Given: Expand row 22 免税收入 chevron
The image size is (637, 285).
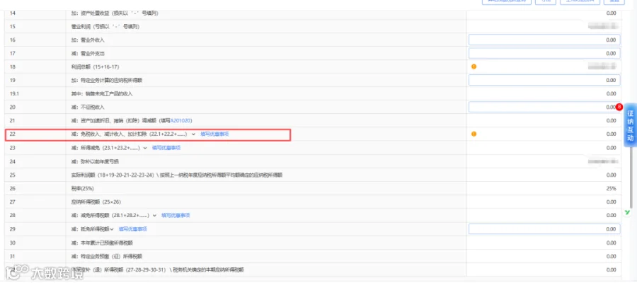Looking at the screenshot, I should tap(193, 134).
